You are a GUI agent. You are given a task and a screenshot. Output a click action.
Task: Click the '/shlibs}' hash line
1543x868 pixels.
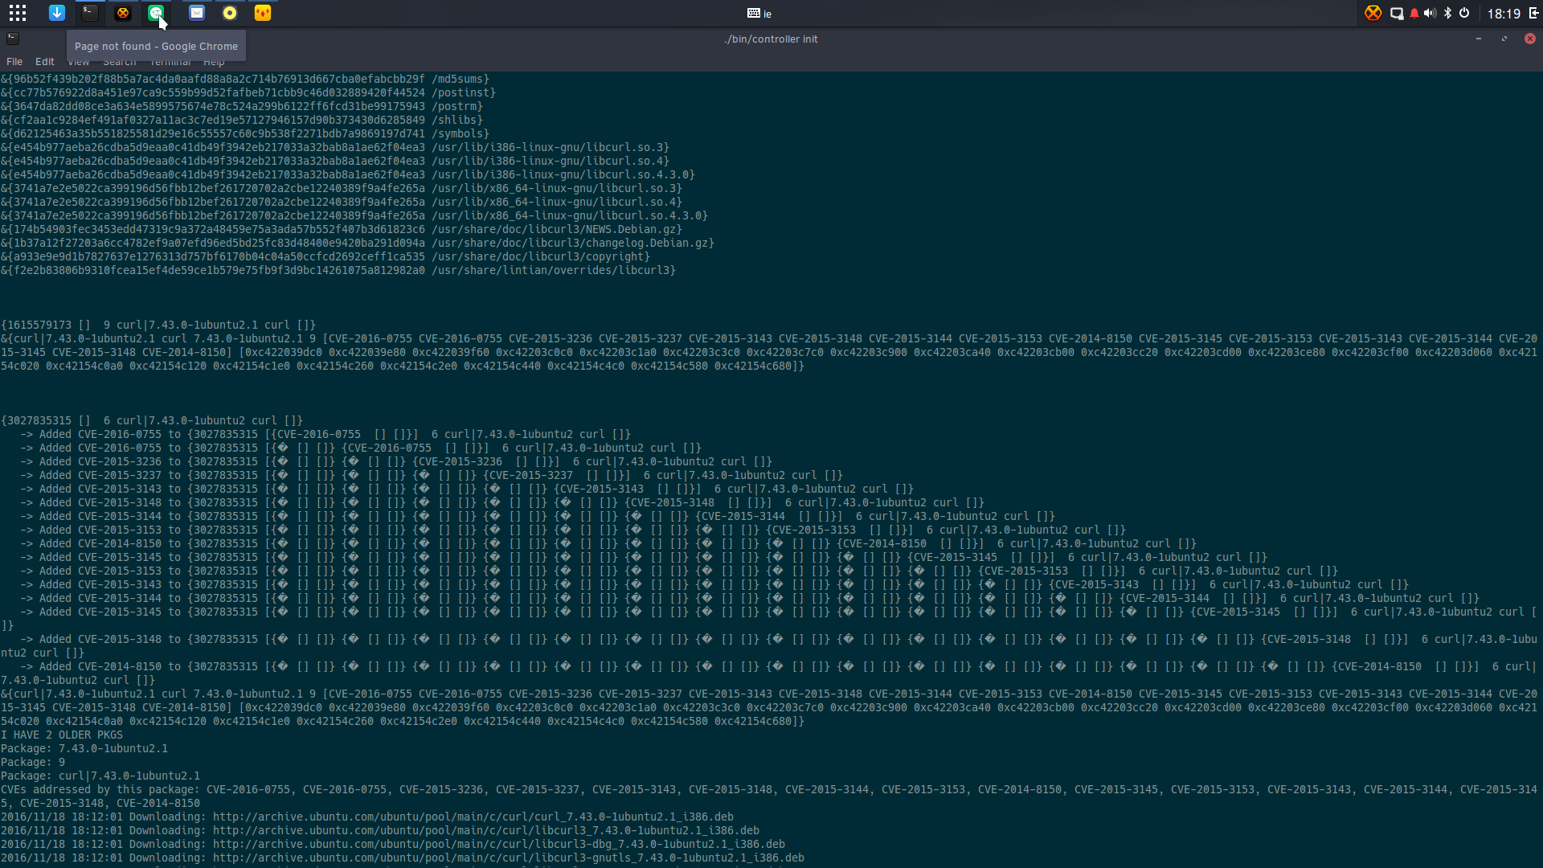(x=242, y=120)
